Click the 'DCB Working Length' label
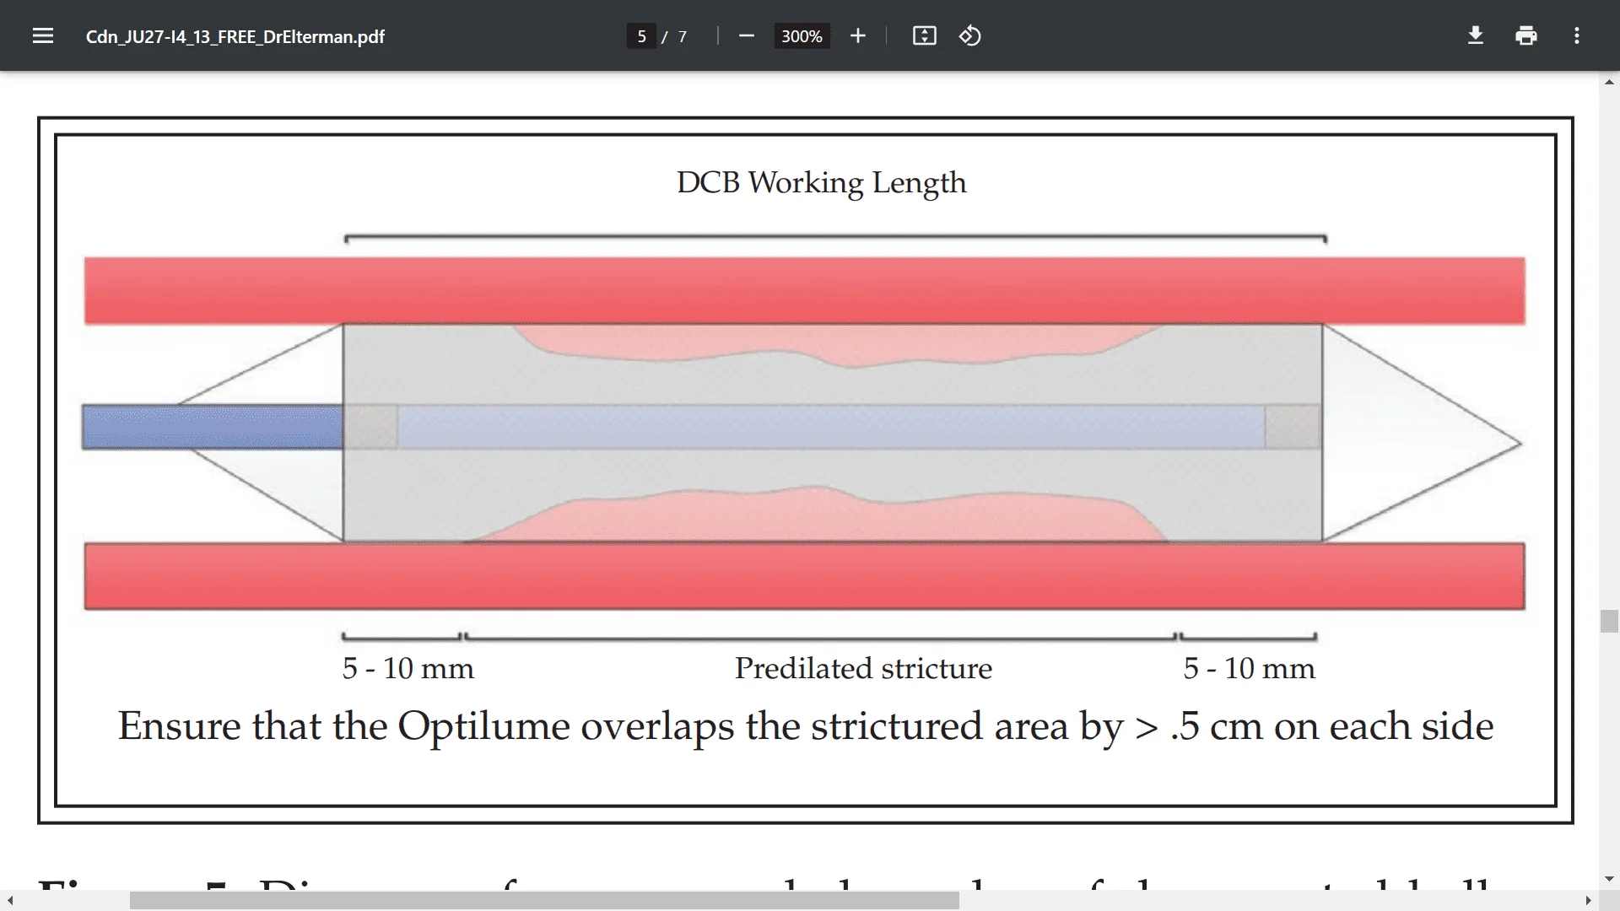This screenshot has height=911, width=1620. [x=821, y=183]
